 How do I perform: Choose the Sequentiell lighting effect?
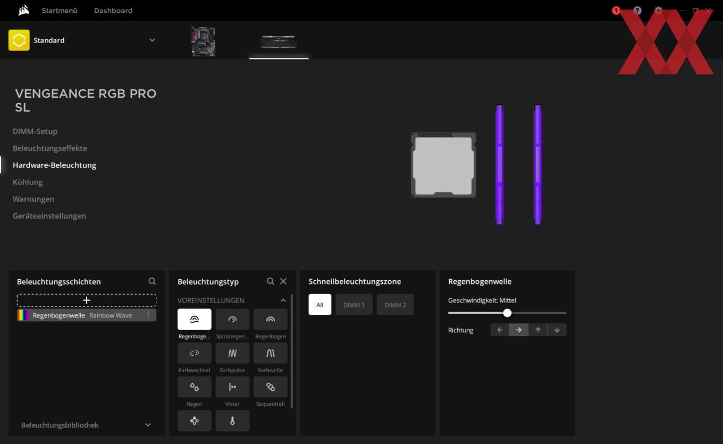(x=271, y=387)
